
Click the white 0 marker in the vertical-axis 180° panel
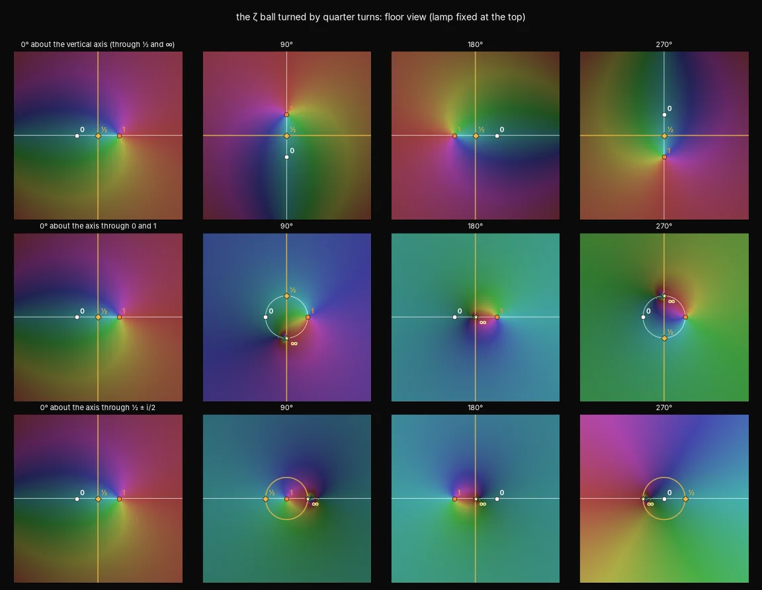[497, 136]
